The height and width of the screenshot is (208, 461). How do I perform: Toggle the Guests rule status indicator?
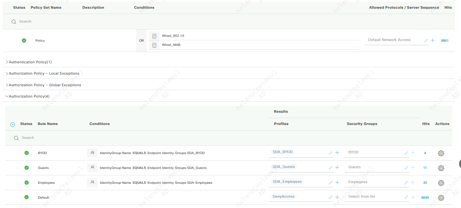(x=26, y=168)
